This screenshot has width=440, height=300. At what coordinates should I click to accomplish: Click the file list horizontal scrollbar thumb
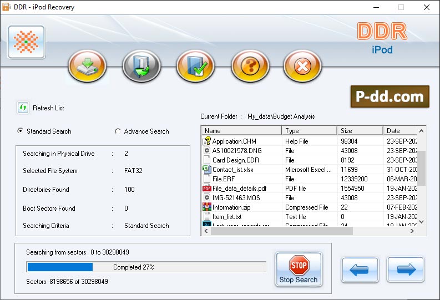282,231
